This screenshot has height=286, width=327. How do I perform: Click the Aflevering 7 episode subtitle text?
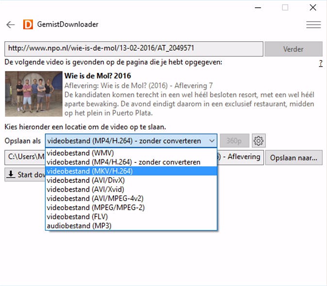point(138,86)
